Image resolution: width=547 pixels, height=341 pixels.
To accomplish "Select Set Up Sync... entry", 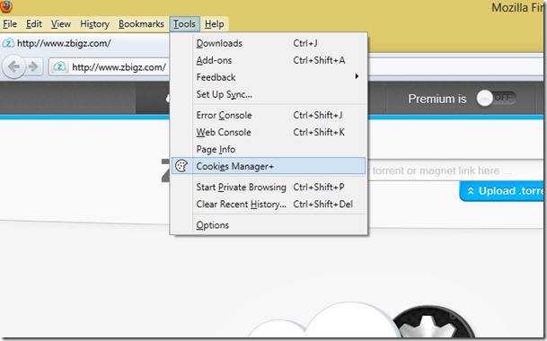I will point(269,94).
